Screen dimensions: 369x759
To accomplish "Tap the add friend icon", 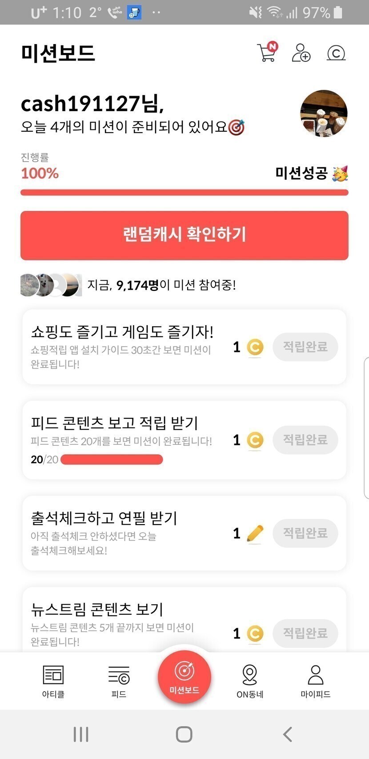I will pyautogui.click(x=301, y=53).
